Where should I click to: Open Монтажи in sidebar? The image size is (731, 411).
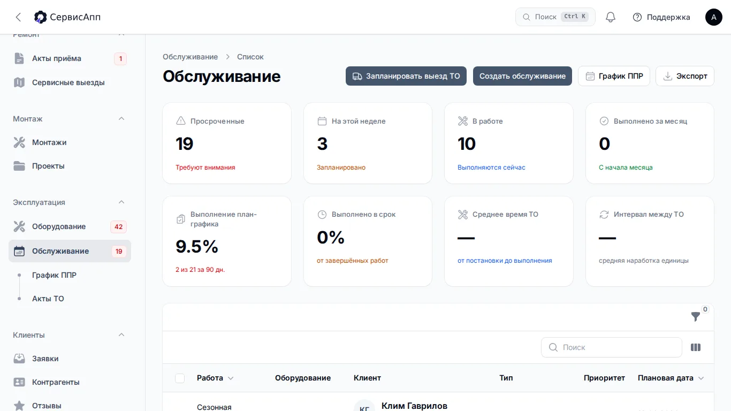[x=70, y=142]
